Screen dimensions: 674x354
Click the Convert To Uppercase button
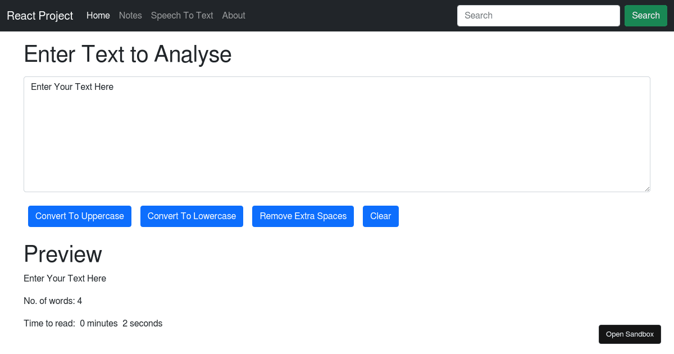click(x=79, y=216)
